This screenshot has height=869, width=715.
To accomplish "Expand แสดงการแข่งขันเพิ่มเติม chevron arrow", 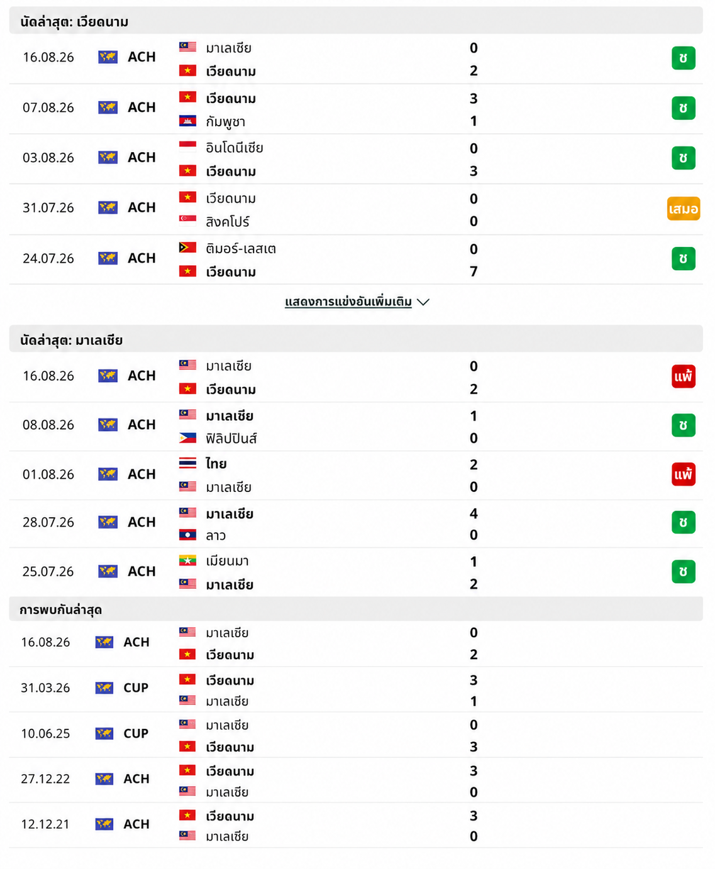I will [423, 302].
